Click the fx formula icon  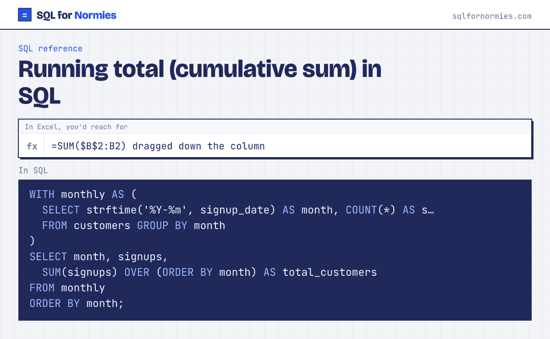pyautogui.click(x=32, y=146)
